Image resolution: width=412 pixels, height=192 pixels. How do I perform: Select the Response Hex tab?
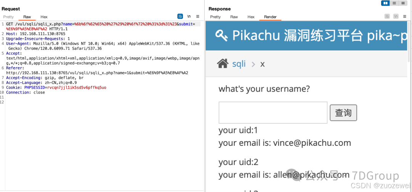point(251,17)
